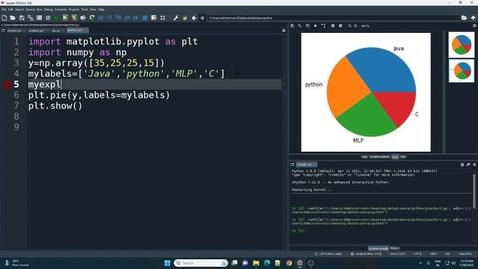This screenshot has height=269, width=478.
Task: Save the plot as an image
Action: 292,26
